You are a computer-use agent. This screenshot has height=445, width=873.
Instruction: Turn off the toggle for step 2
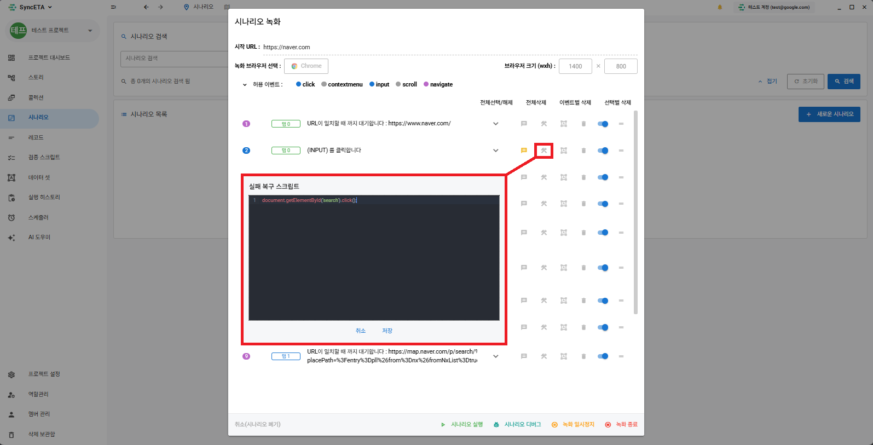(x=603, y=151)
